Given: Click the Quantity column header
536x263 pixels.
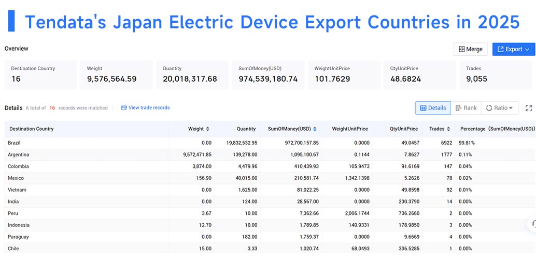Looking at the screenshot, I should (x=246, y=129).
